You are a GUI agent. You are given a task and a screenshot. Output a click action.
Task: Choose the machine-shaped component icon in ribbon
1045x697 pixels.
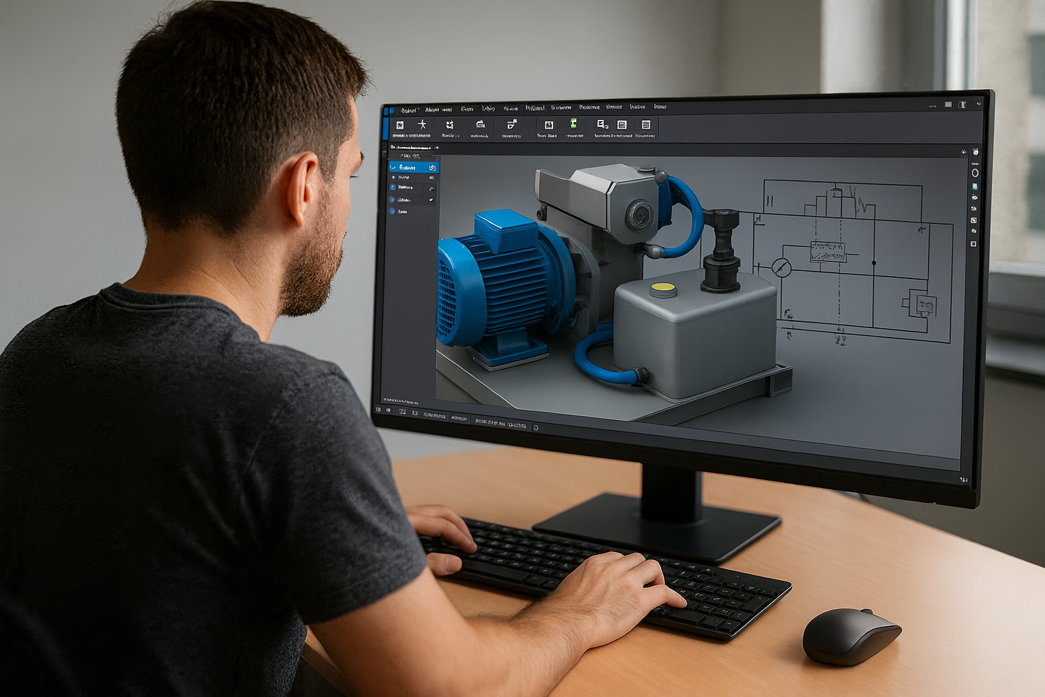pos(480,125)
